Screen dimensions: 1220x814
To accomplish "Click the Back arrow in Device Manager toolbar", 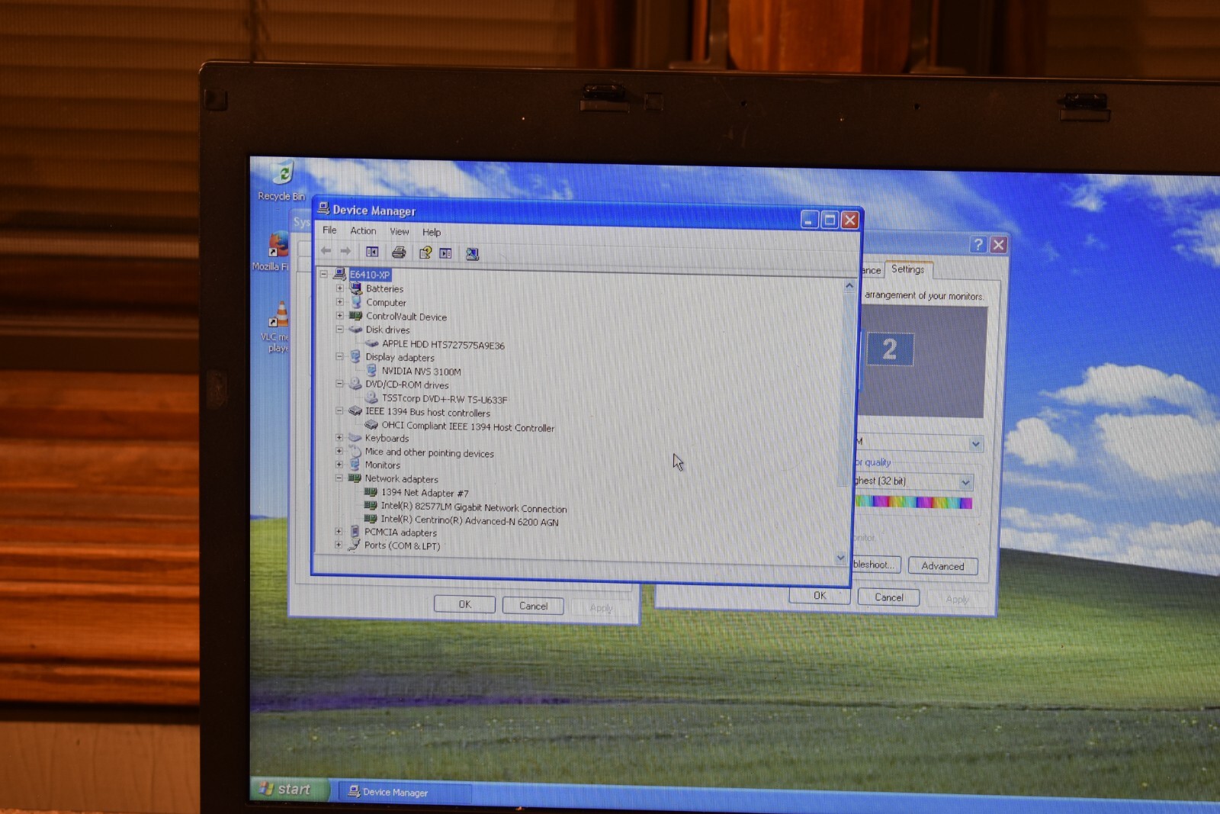I will click(x=326, y=250).
